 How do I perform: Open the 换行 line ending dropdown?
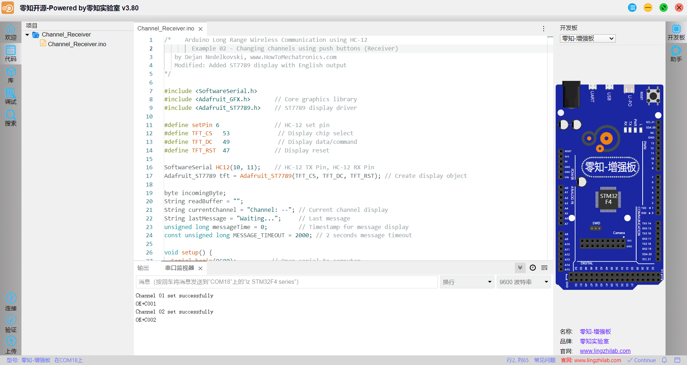[x=467, y=282]
